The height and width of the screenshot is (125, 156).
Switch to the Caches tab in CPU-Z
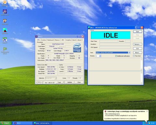tap(44, 40)
